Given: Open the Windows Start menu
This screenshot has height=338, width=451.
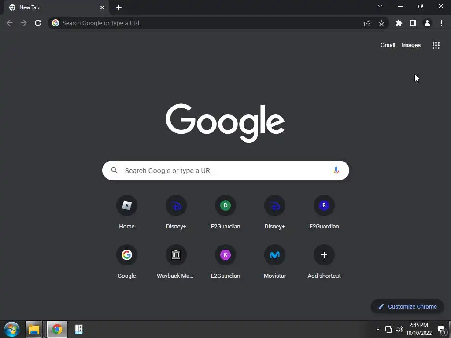Looking at the screenshot, I should pos(12,329).
